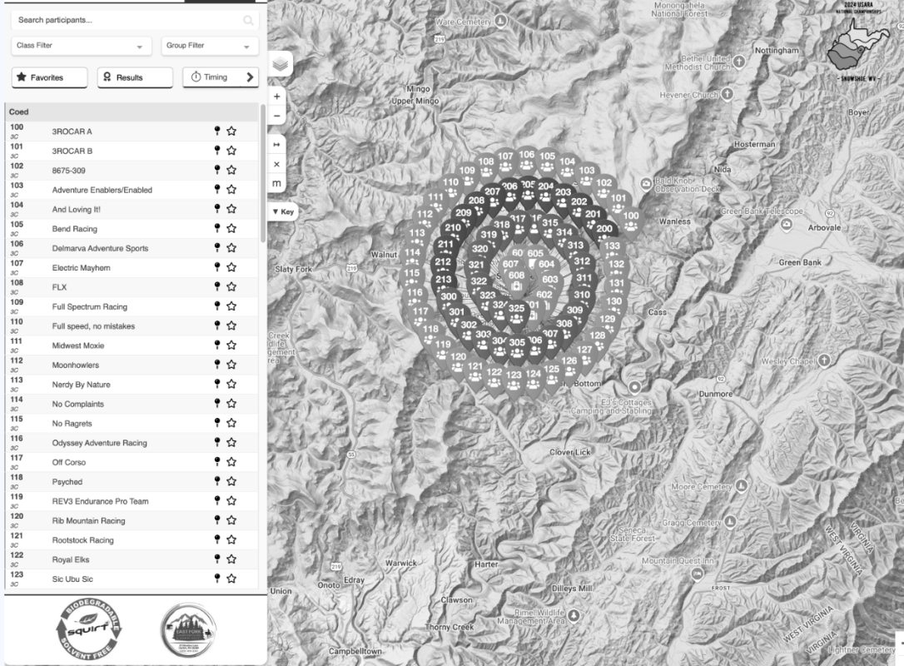904x666 pixels.
Task: Open the Group Filter dropdown
Action: point(209,46)
